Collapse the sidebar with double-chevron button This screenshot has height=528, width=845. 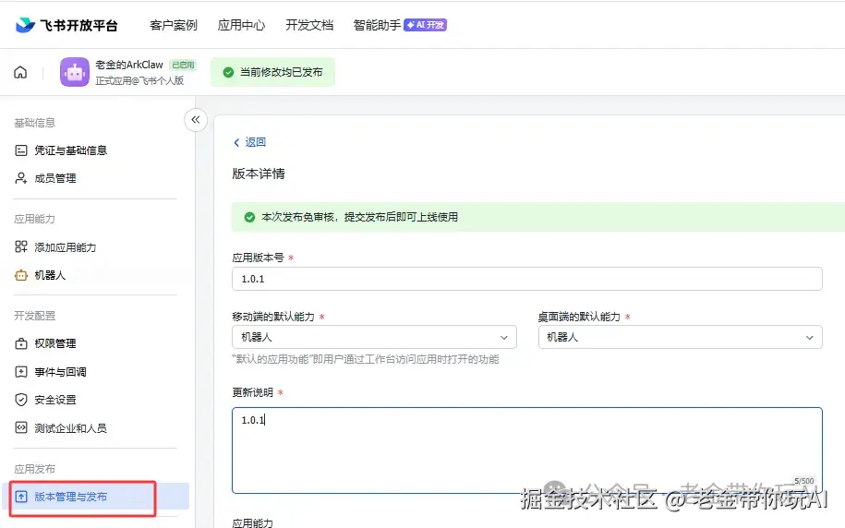(196, 120)
